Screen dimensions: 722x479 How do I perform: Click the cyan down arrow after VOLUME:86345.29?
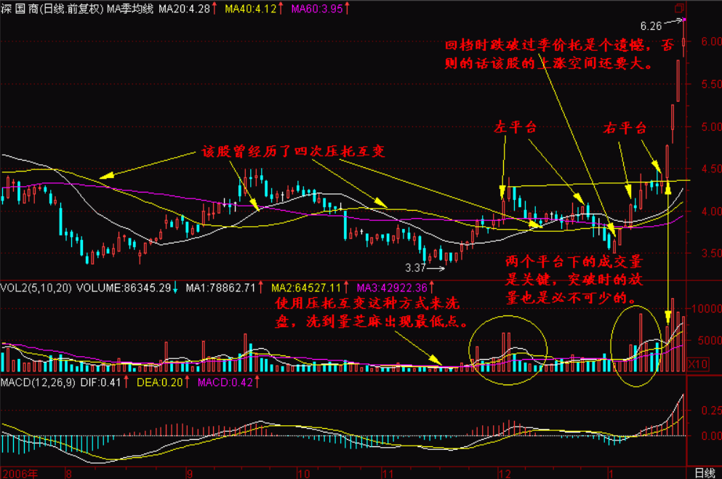point(175,289)
